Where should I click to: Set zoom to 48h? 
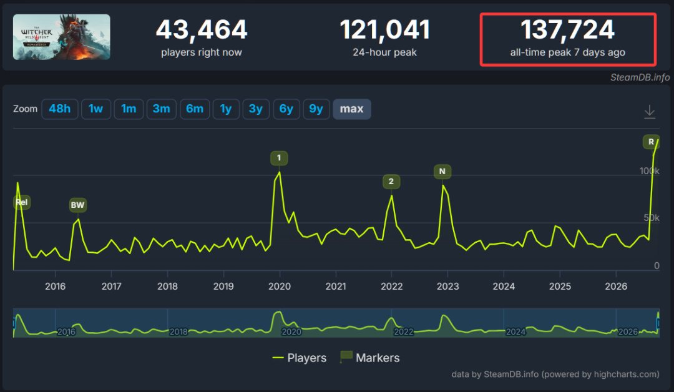(60, 109)
